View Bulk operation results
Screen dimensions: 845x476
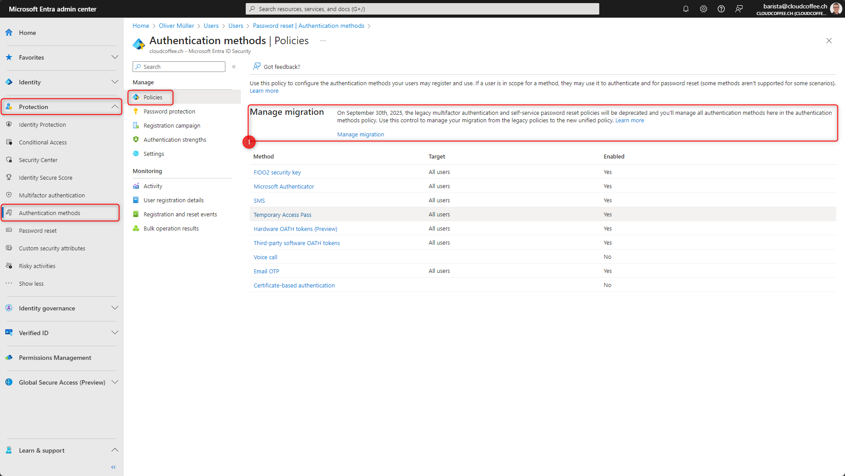[171, 228]
